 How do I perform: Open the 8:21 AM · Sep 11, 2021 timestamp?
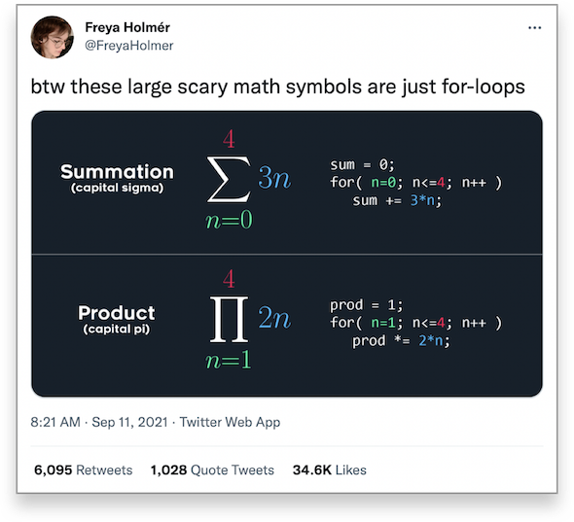pos(99,422)
